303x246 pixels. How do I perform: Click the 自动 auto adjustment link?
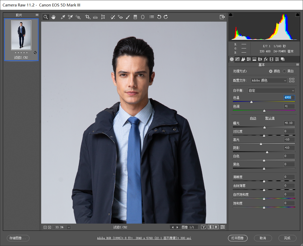click(x=253, y=118)
